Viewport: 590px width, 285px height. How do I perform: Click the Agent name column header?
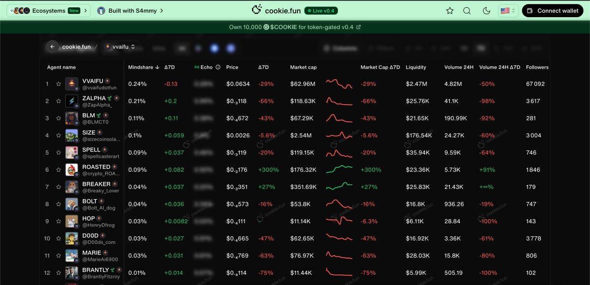(x=61, y=67)
